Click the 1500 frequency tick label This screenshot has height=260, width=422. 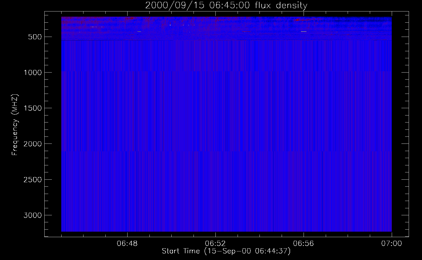point(33,108)
